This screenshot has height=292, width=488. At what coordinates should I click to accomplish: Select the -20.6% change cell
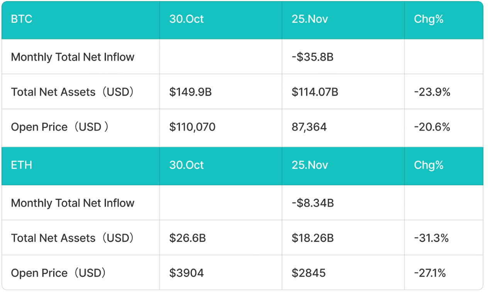point(432,127)
